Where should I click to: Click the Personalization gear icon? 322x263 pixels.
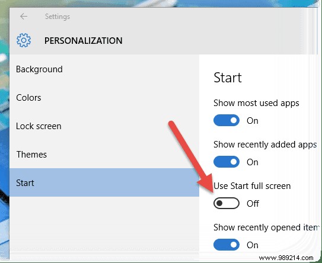(24, 40)
